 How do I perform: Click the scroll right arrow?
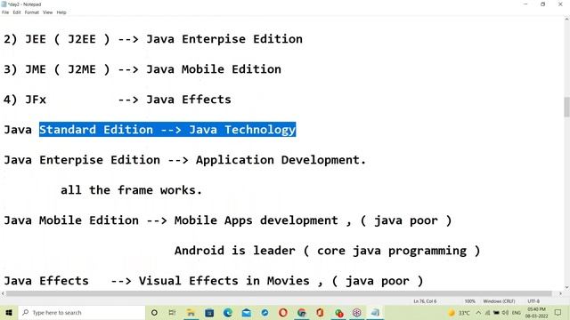click(560, 293)
